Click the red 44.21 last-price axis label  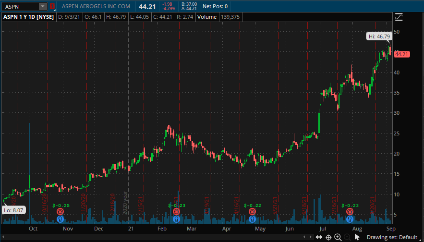click(x=402, y=54)
